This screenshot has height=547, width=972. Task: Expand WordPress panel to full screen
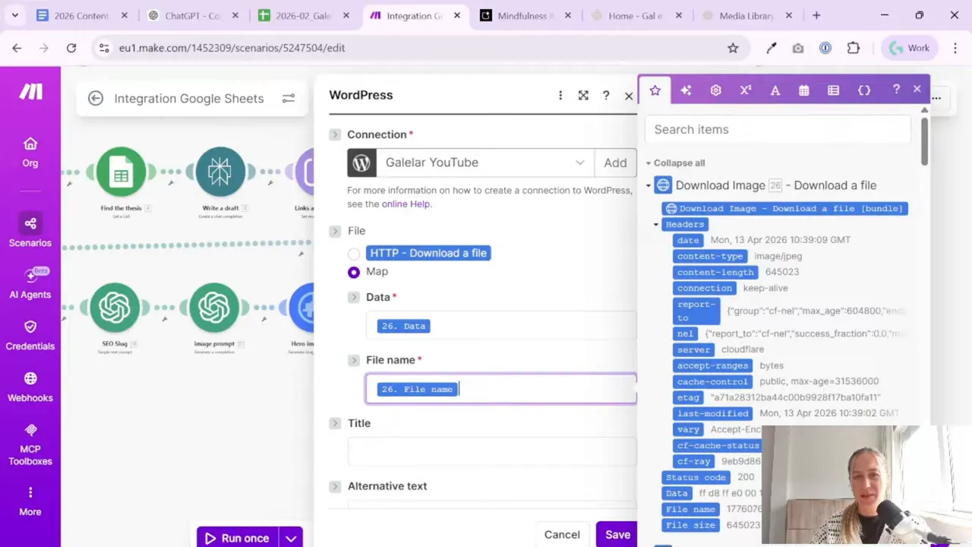(x=583, y=95)
